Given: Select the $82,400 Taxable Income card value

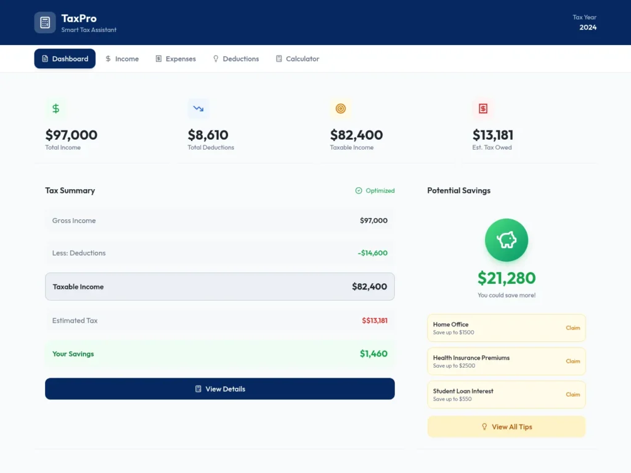Looking at the screenshot, I should pos(357,135).
